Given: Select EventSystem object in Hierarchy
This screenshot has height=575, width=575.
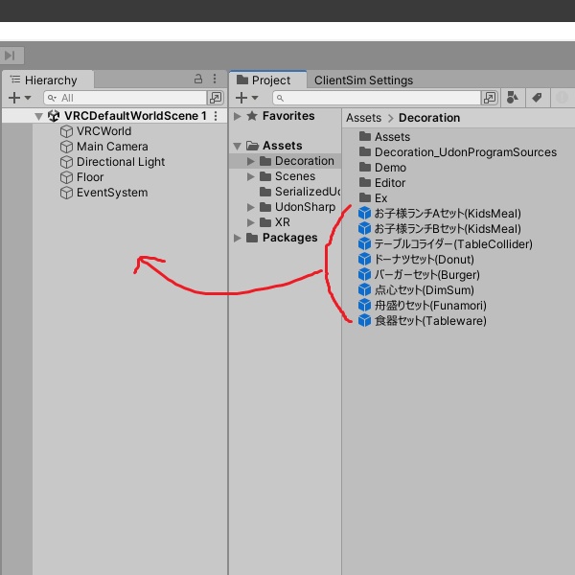Looking at the screenshot, I should (112, 193).
